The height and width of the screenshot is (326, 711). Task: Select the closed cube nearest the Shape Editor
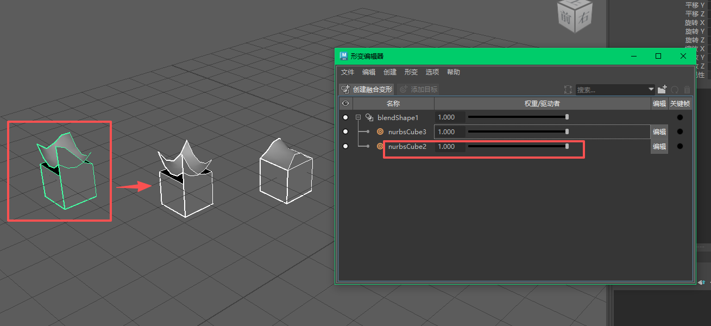point(286,171)
